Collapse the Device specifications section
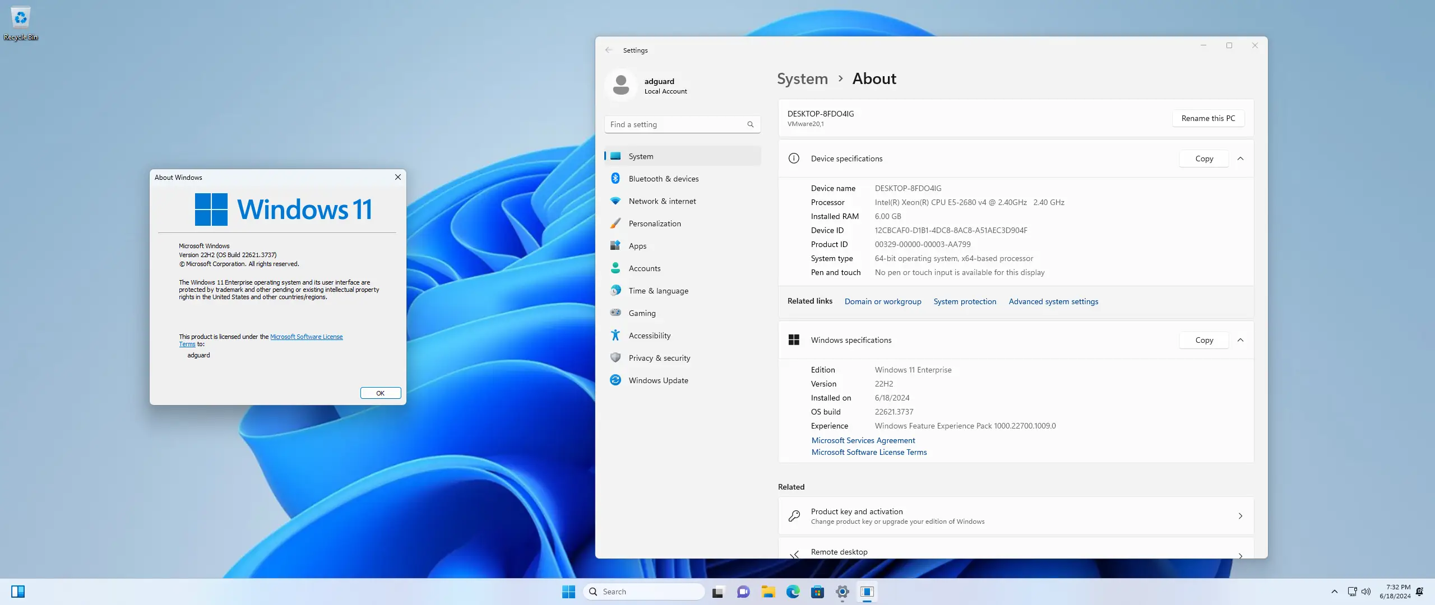The width and height of the screenshot is (1435, 605). (1241, 159)
